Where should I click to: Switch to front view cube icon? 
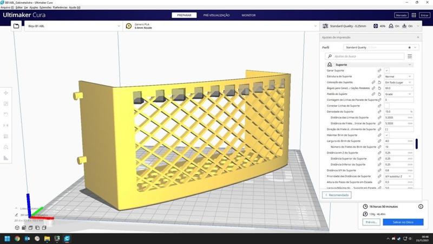[x=24, y=228]
